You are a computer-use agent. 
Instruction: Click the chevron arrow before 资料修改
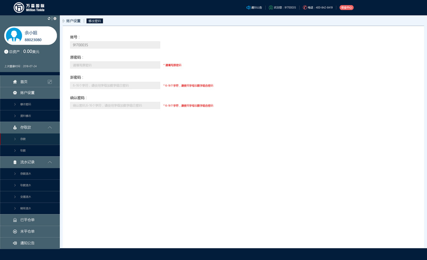tap(15, 116)
